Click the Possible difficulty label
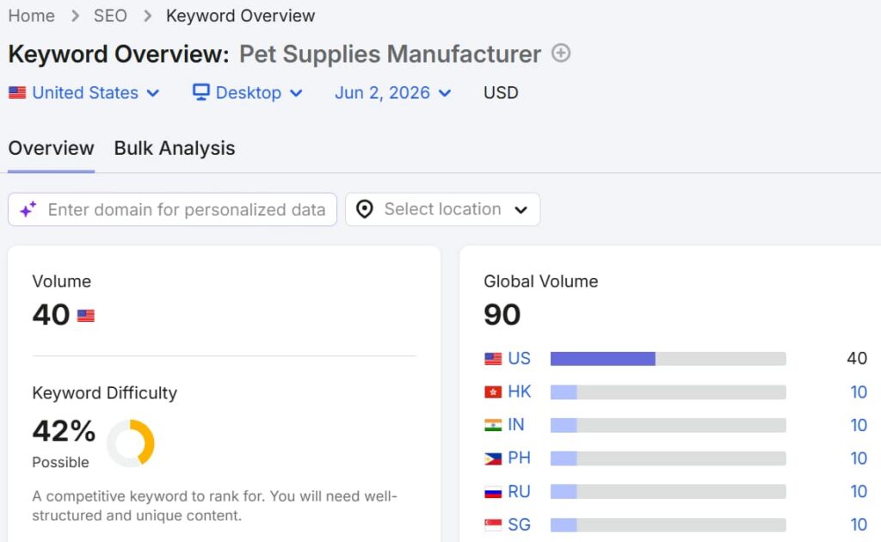This screenshot has width=881, height=542. click(x=61, y=462)
